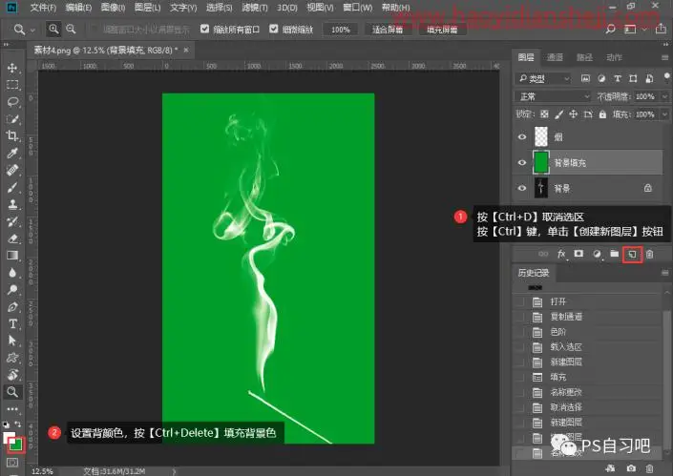
Task: Select the Custom Shape tool
Action: [x=12, y=358]
